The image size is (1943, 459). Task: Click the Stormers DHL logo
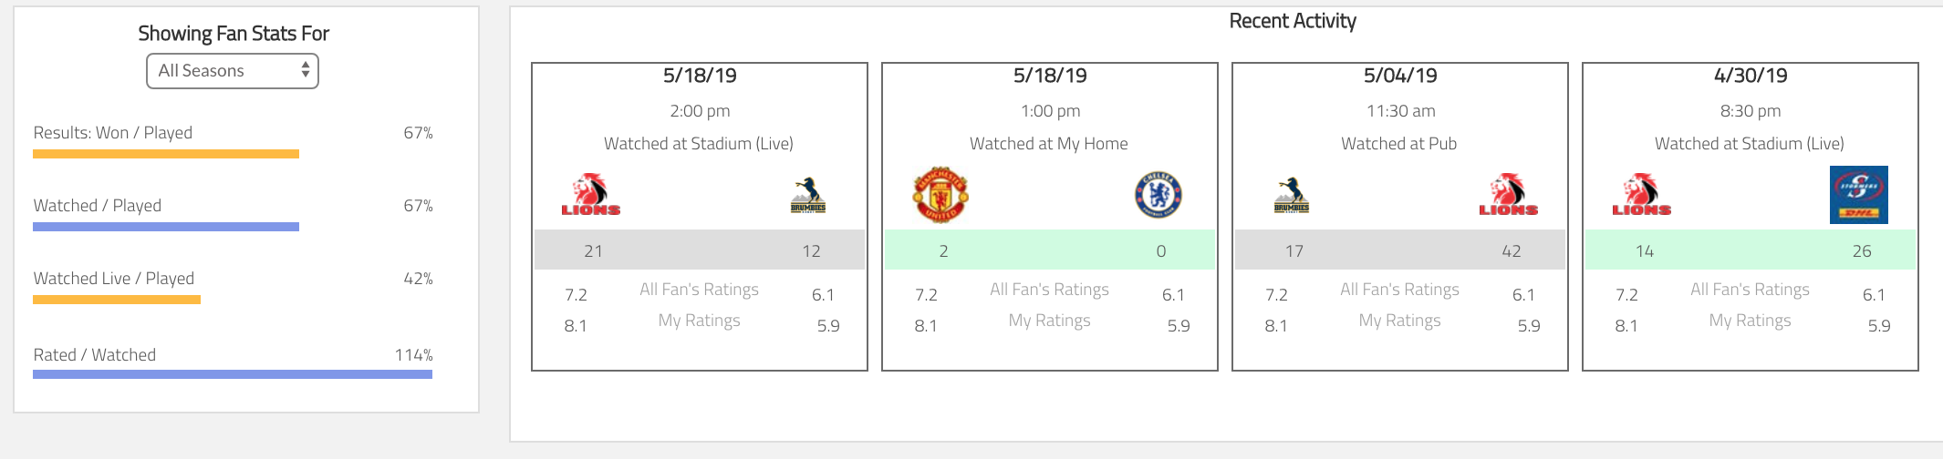[1858, 195]
